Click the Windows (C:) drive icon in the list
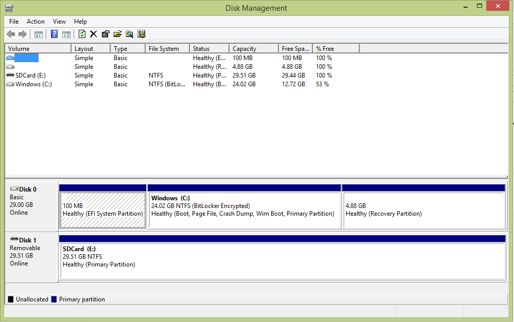The width and height of the screenshot is (514, 322). point(10,84)
